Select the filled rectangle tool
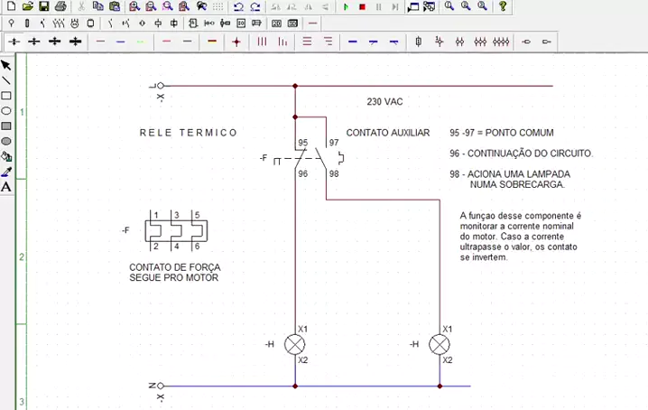 6,126
